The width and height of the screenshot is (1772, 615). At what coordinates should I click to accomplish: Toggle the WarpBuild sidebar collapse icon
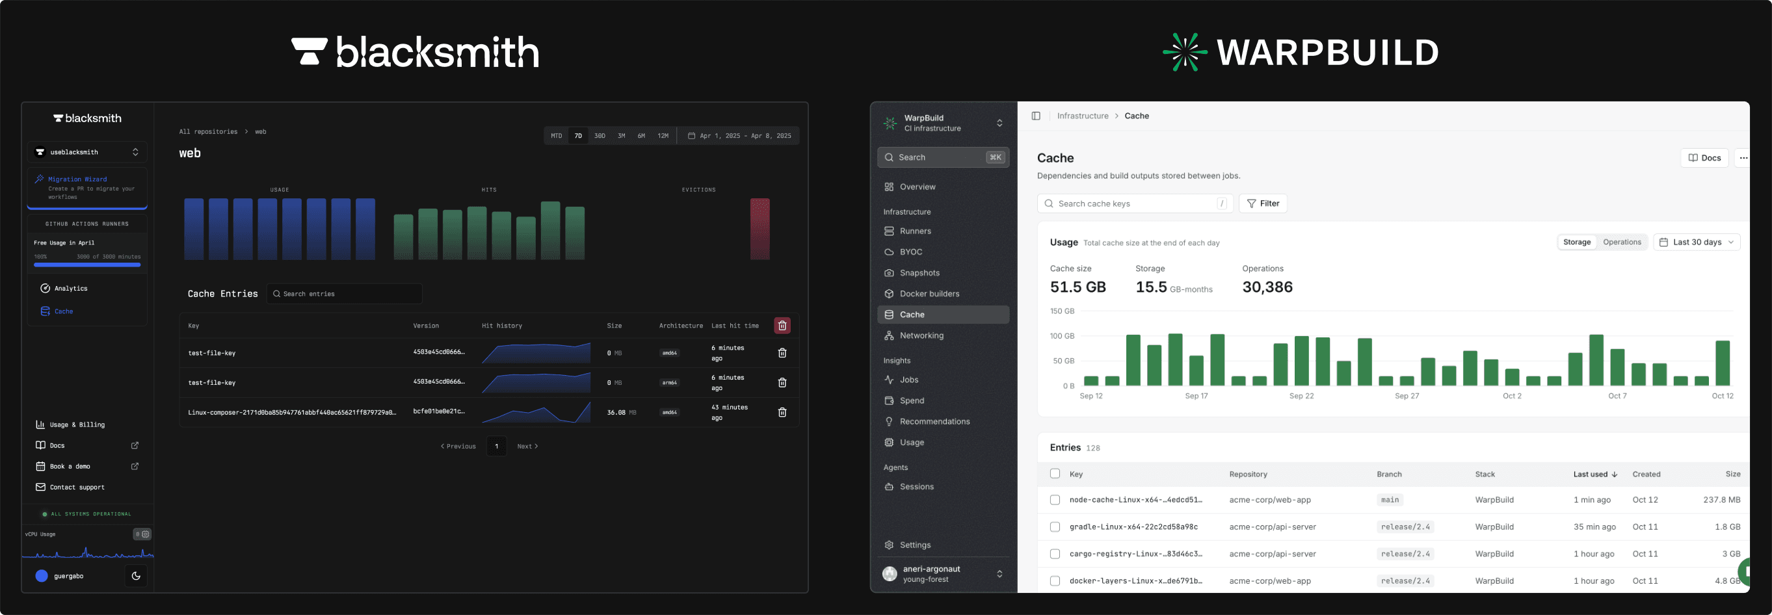(1036, 116)
